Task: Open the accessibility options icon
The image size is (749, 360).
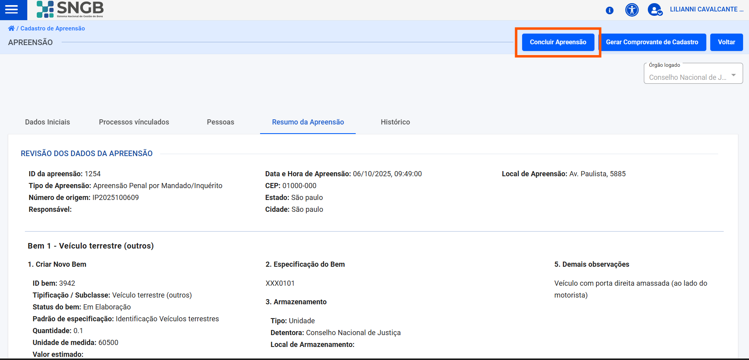Action: coord(632,10)
